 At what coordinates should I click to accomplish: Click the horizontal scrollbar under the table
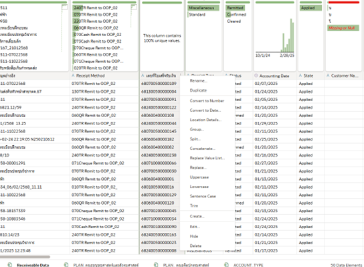(25, 257)
